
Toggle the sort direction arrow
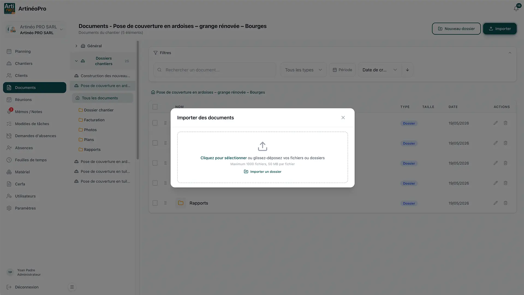click(x=407, y=70)
